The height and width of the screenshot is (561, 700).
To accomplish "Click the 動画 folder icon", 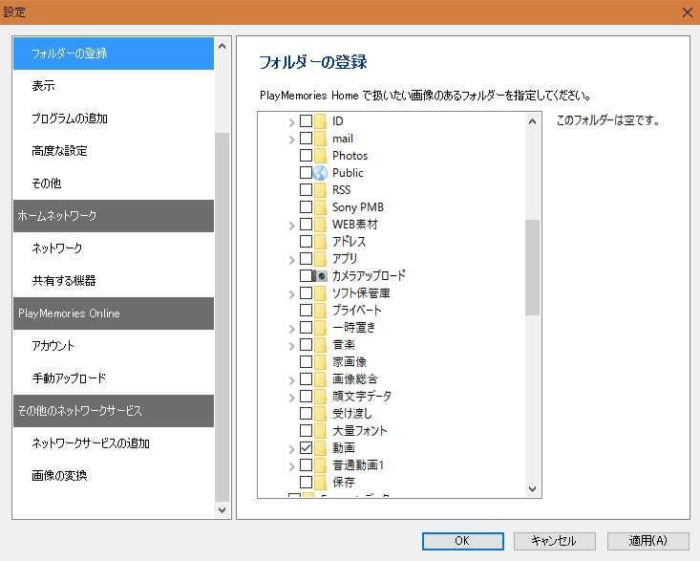I will [x=320, y=448].
